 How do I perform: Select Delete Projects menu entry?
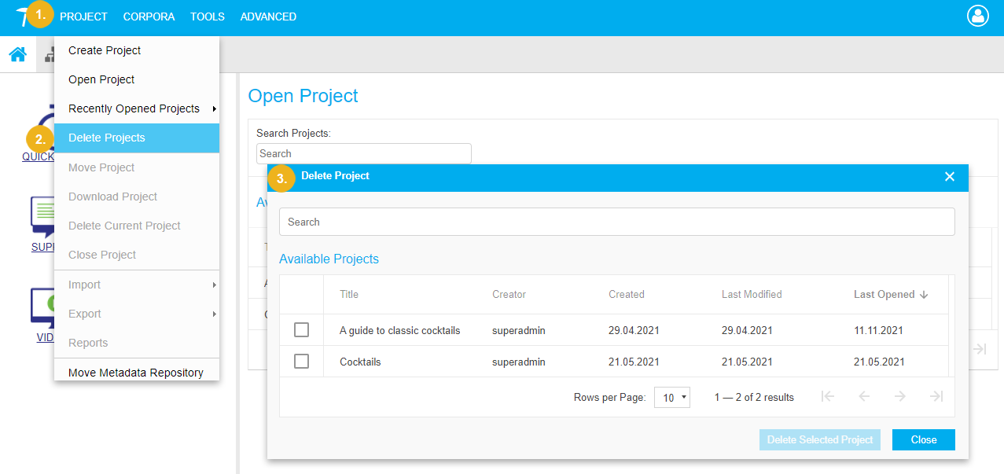point(107,138)
